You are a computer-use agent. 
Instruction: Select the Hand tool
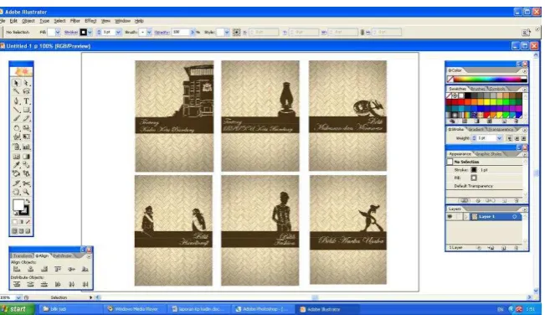pyautogui.click(x=16, y=192)
